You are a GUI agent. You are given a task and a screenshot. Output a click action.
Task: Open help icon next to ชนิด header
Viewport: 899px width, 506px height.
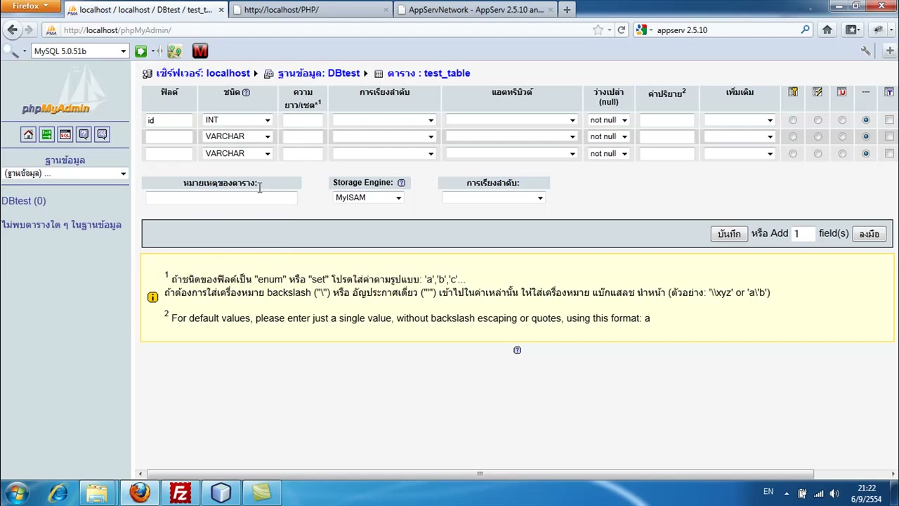coord(246,92)
